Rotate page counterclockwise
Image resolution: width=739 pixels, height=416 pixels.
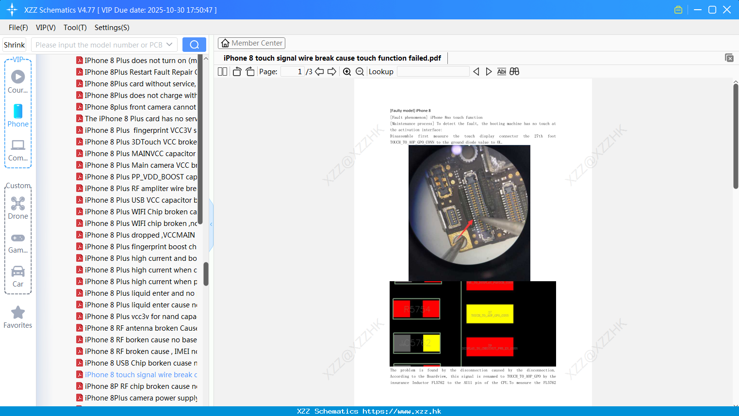pos(237,72)
